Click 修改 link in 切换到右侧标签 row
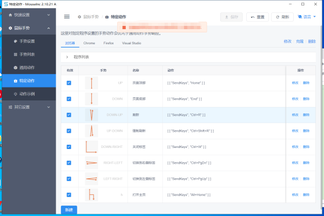 tap(295, 163)
